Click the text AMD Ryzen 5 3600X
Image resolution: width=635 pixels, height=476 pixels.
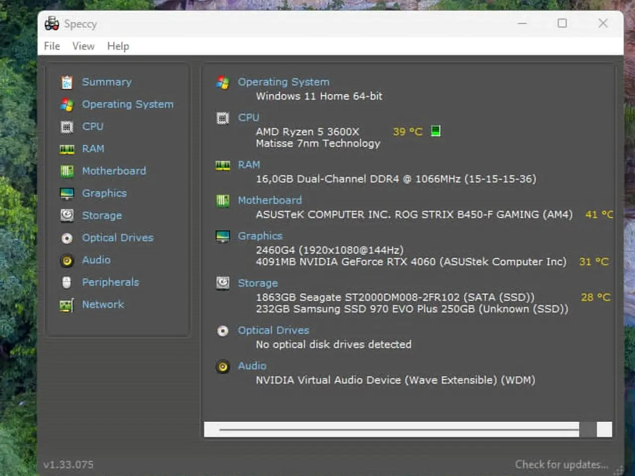tap(308, 132)
